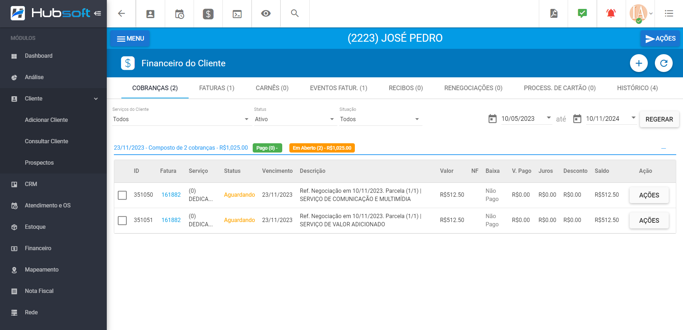Click the blue MENU button
Image resolution: width=683 pixels, height=330 pixels.
point(130,38)
